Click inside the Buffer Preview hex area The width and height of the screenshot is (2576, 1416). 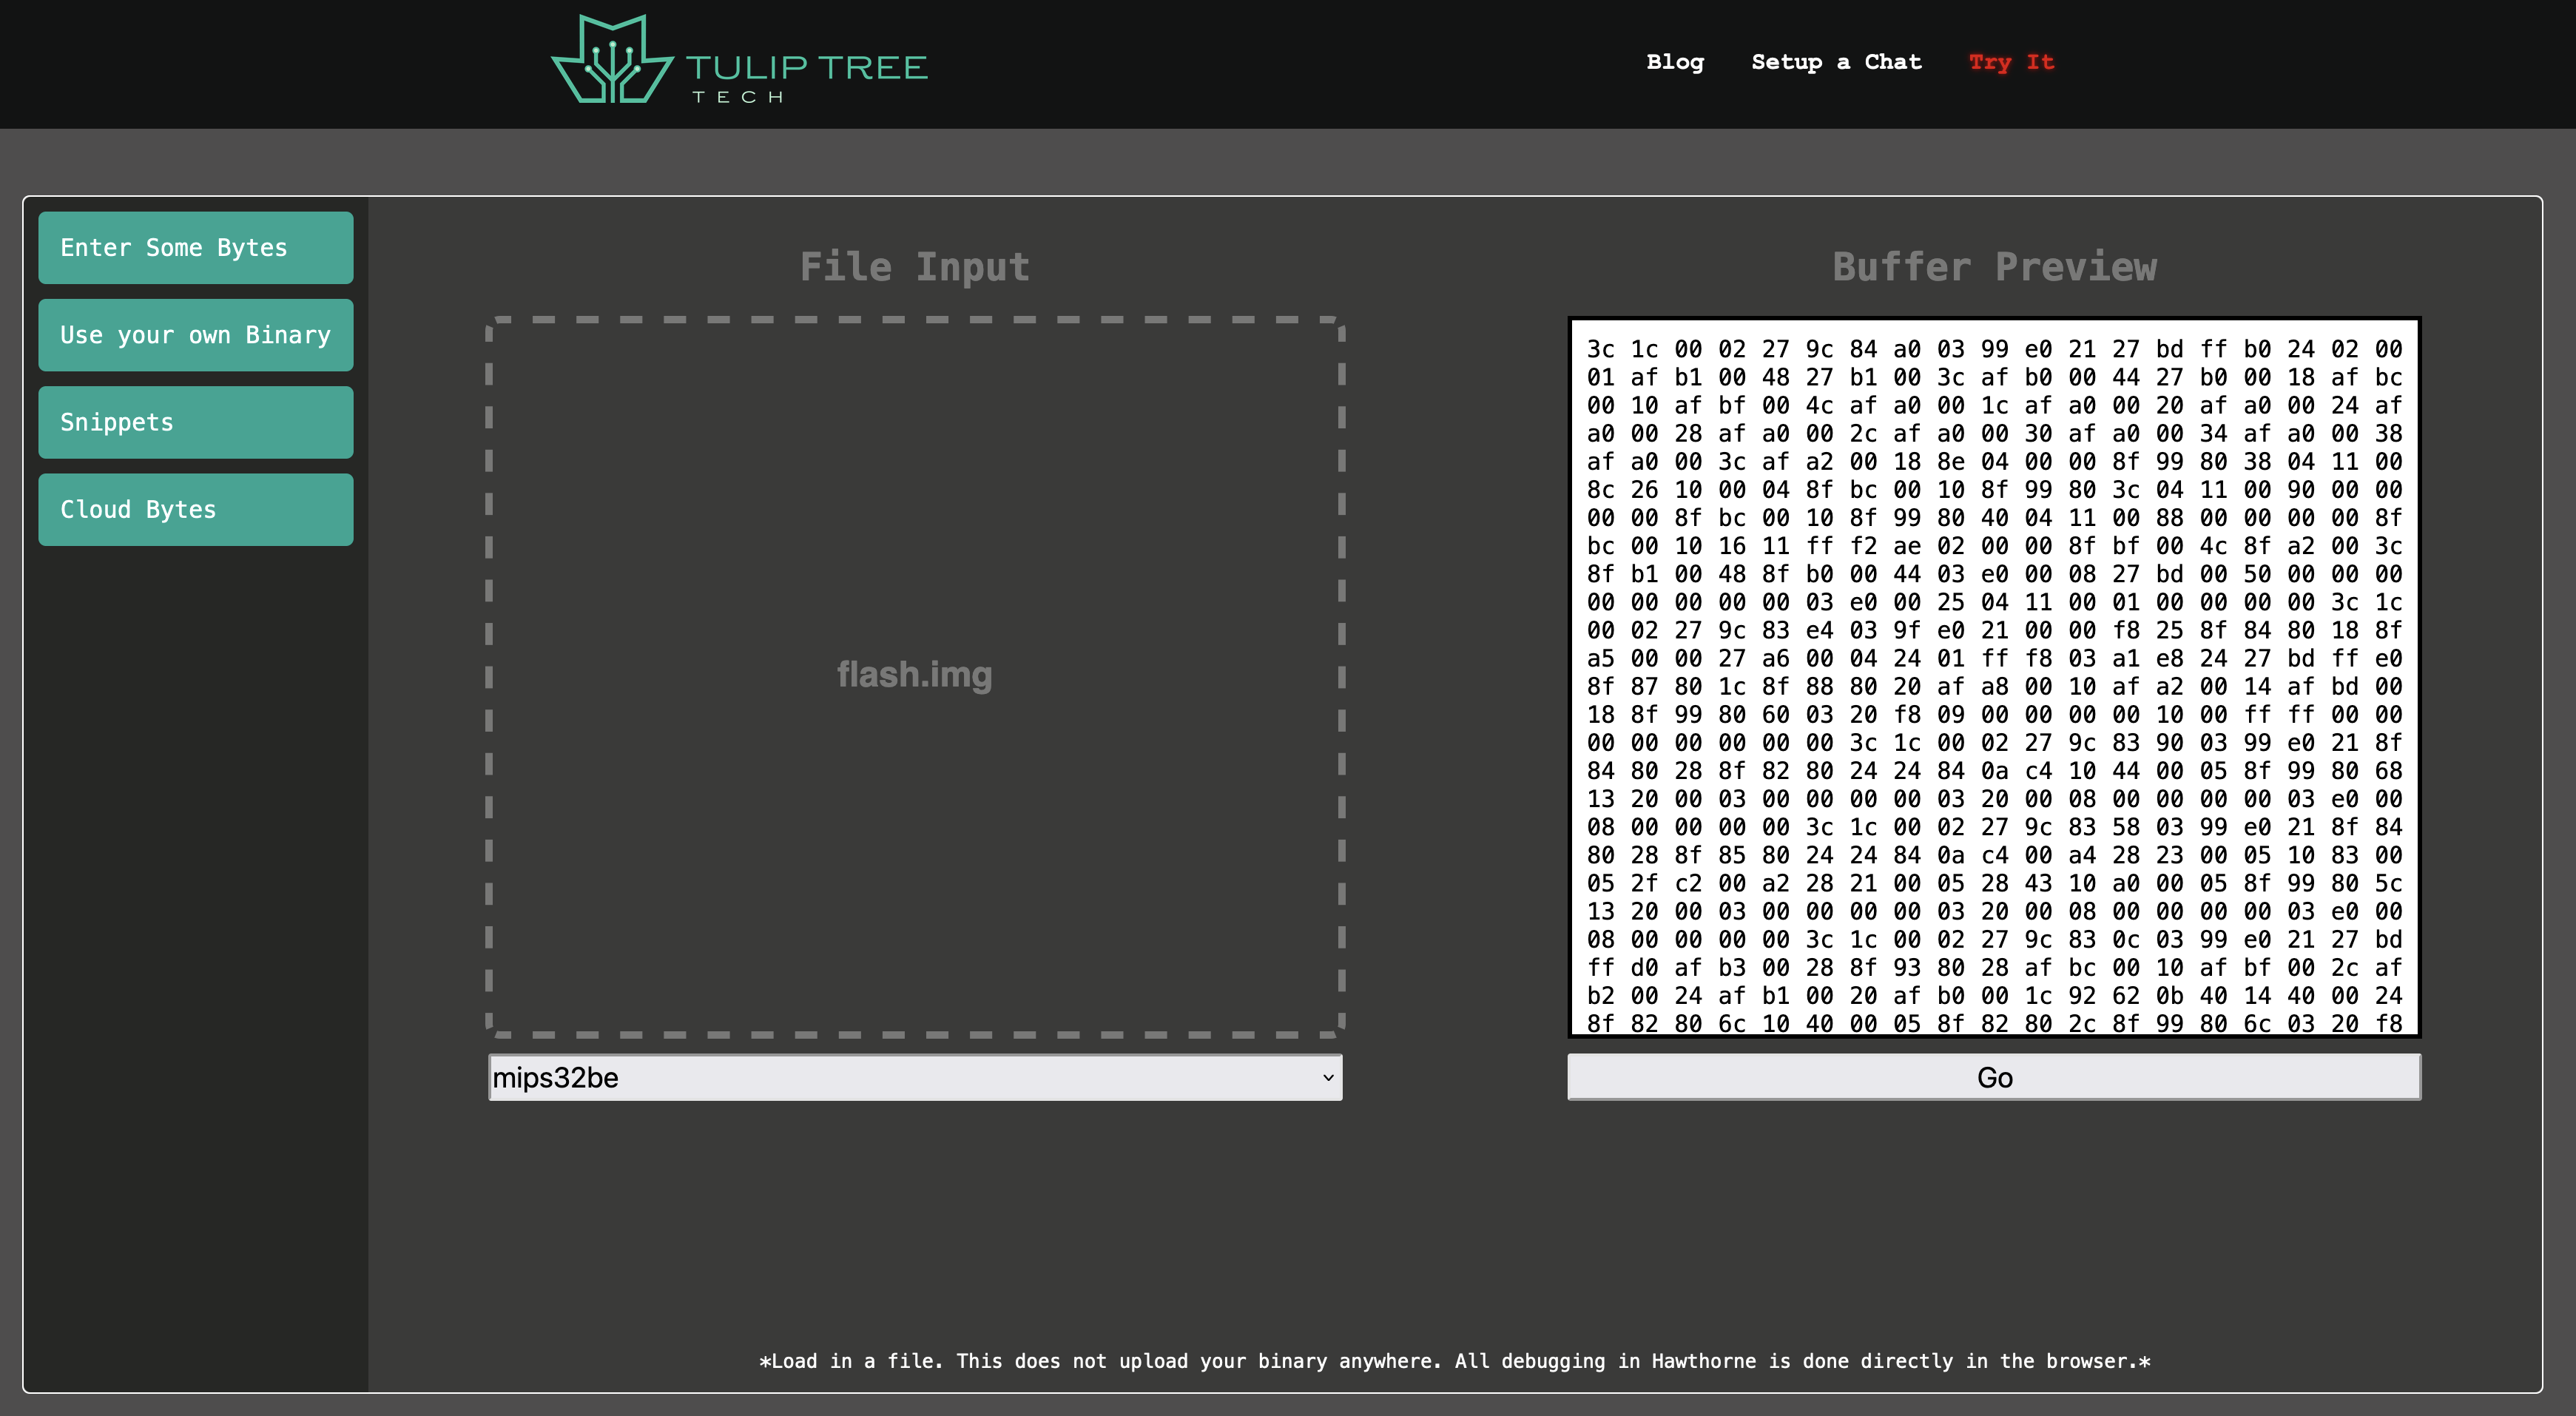tap(1994, 677)
